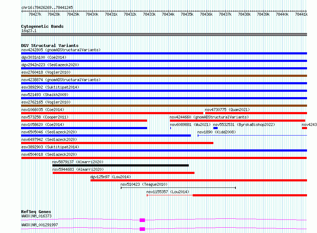Click the 78434k ruler tick label
Viewport: 317px width, 233px height.
click(168, 14)
